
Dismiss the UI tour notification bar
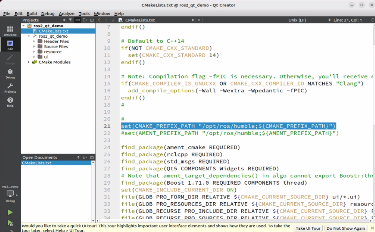tap(372, 228)
